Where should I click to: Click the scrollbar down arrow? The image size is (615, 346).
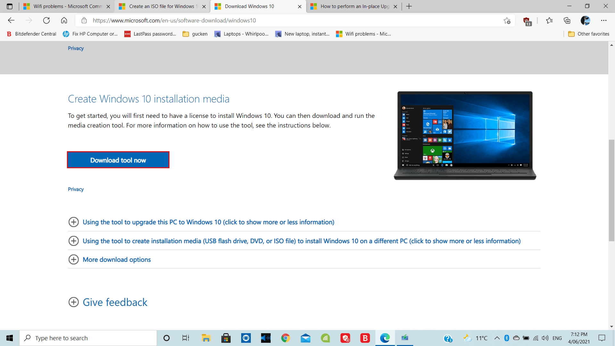pyautogui.click(x=611, y=326)
